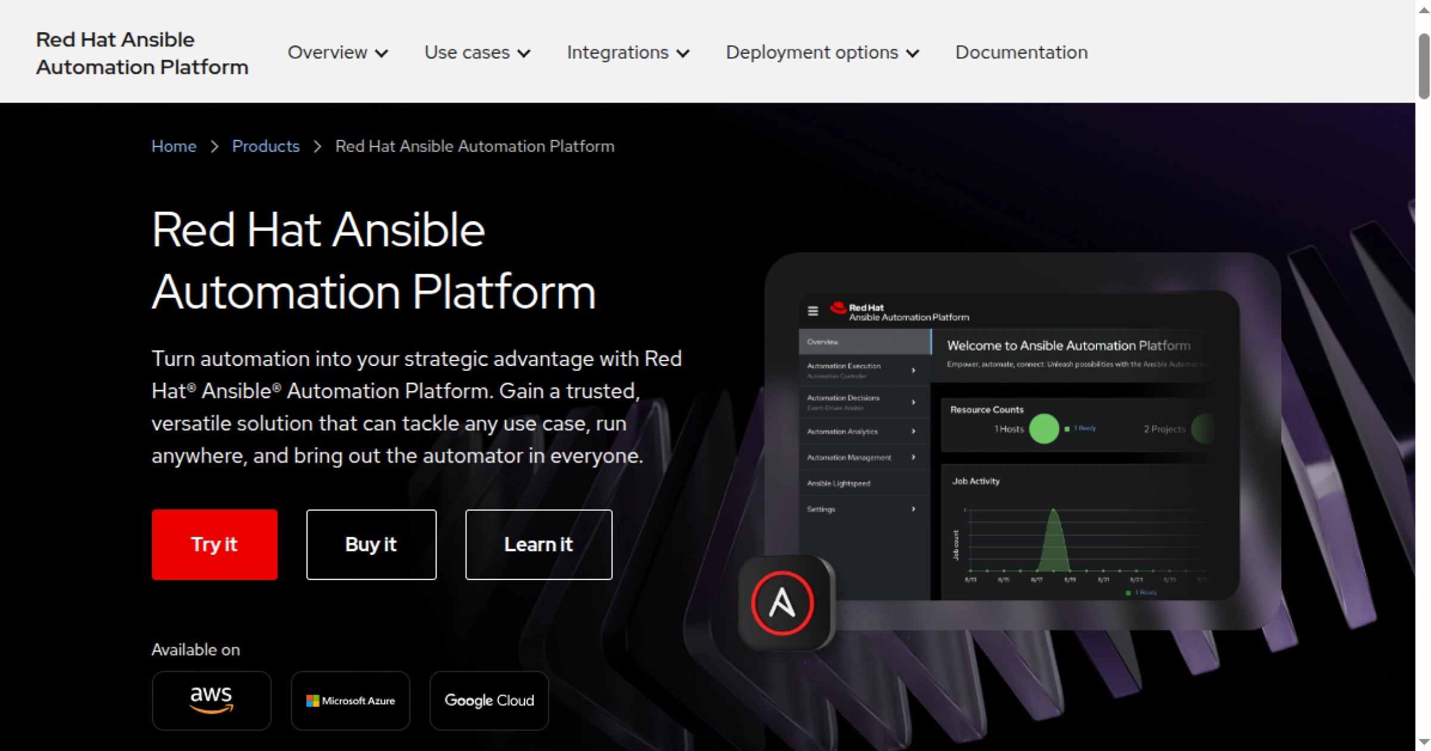Expand Automation Decisions in dashboard sidebar

pyautogui.click(x=865, y=402)
